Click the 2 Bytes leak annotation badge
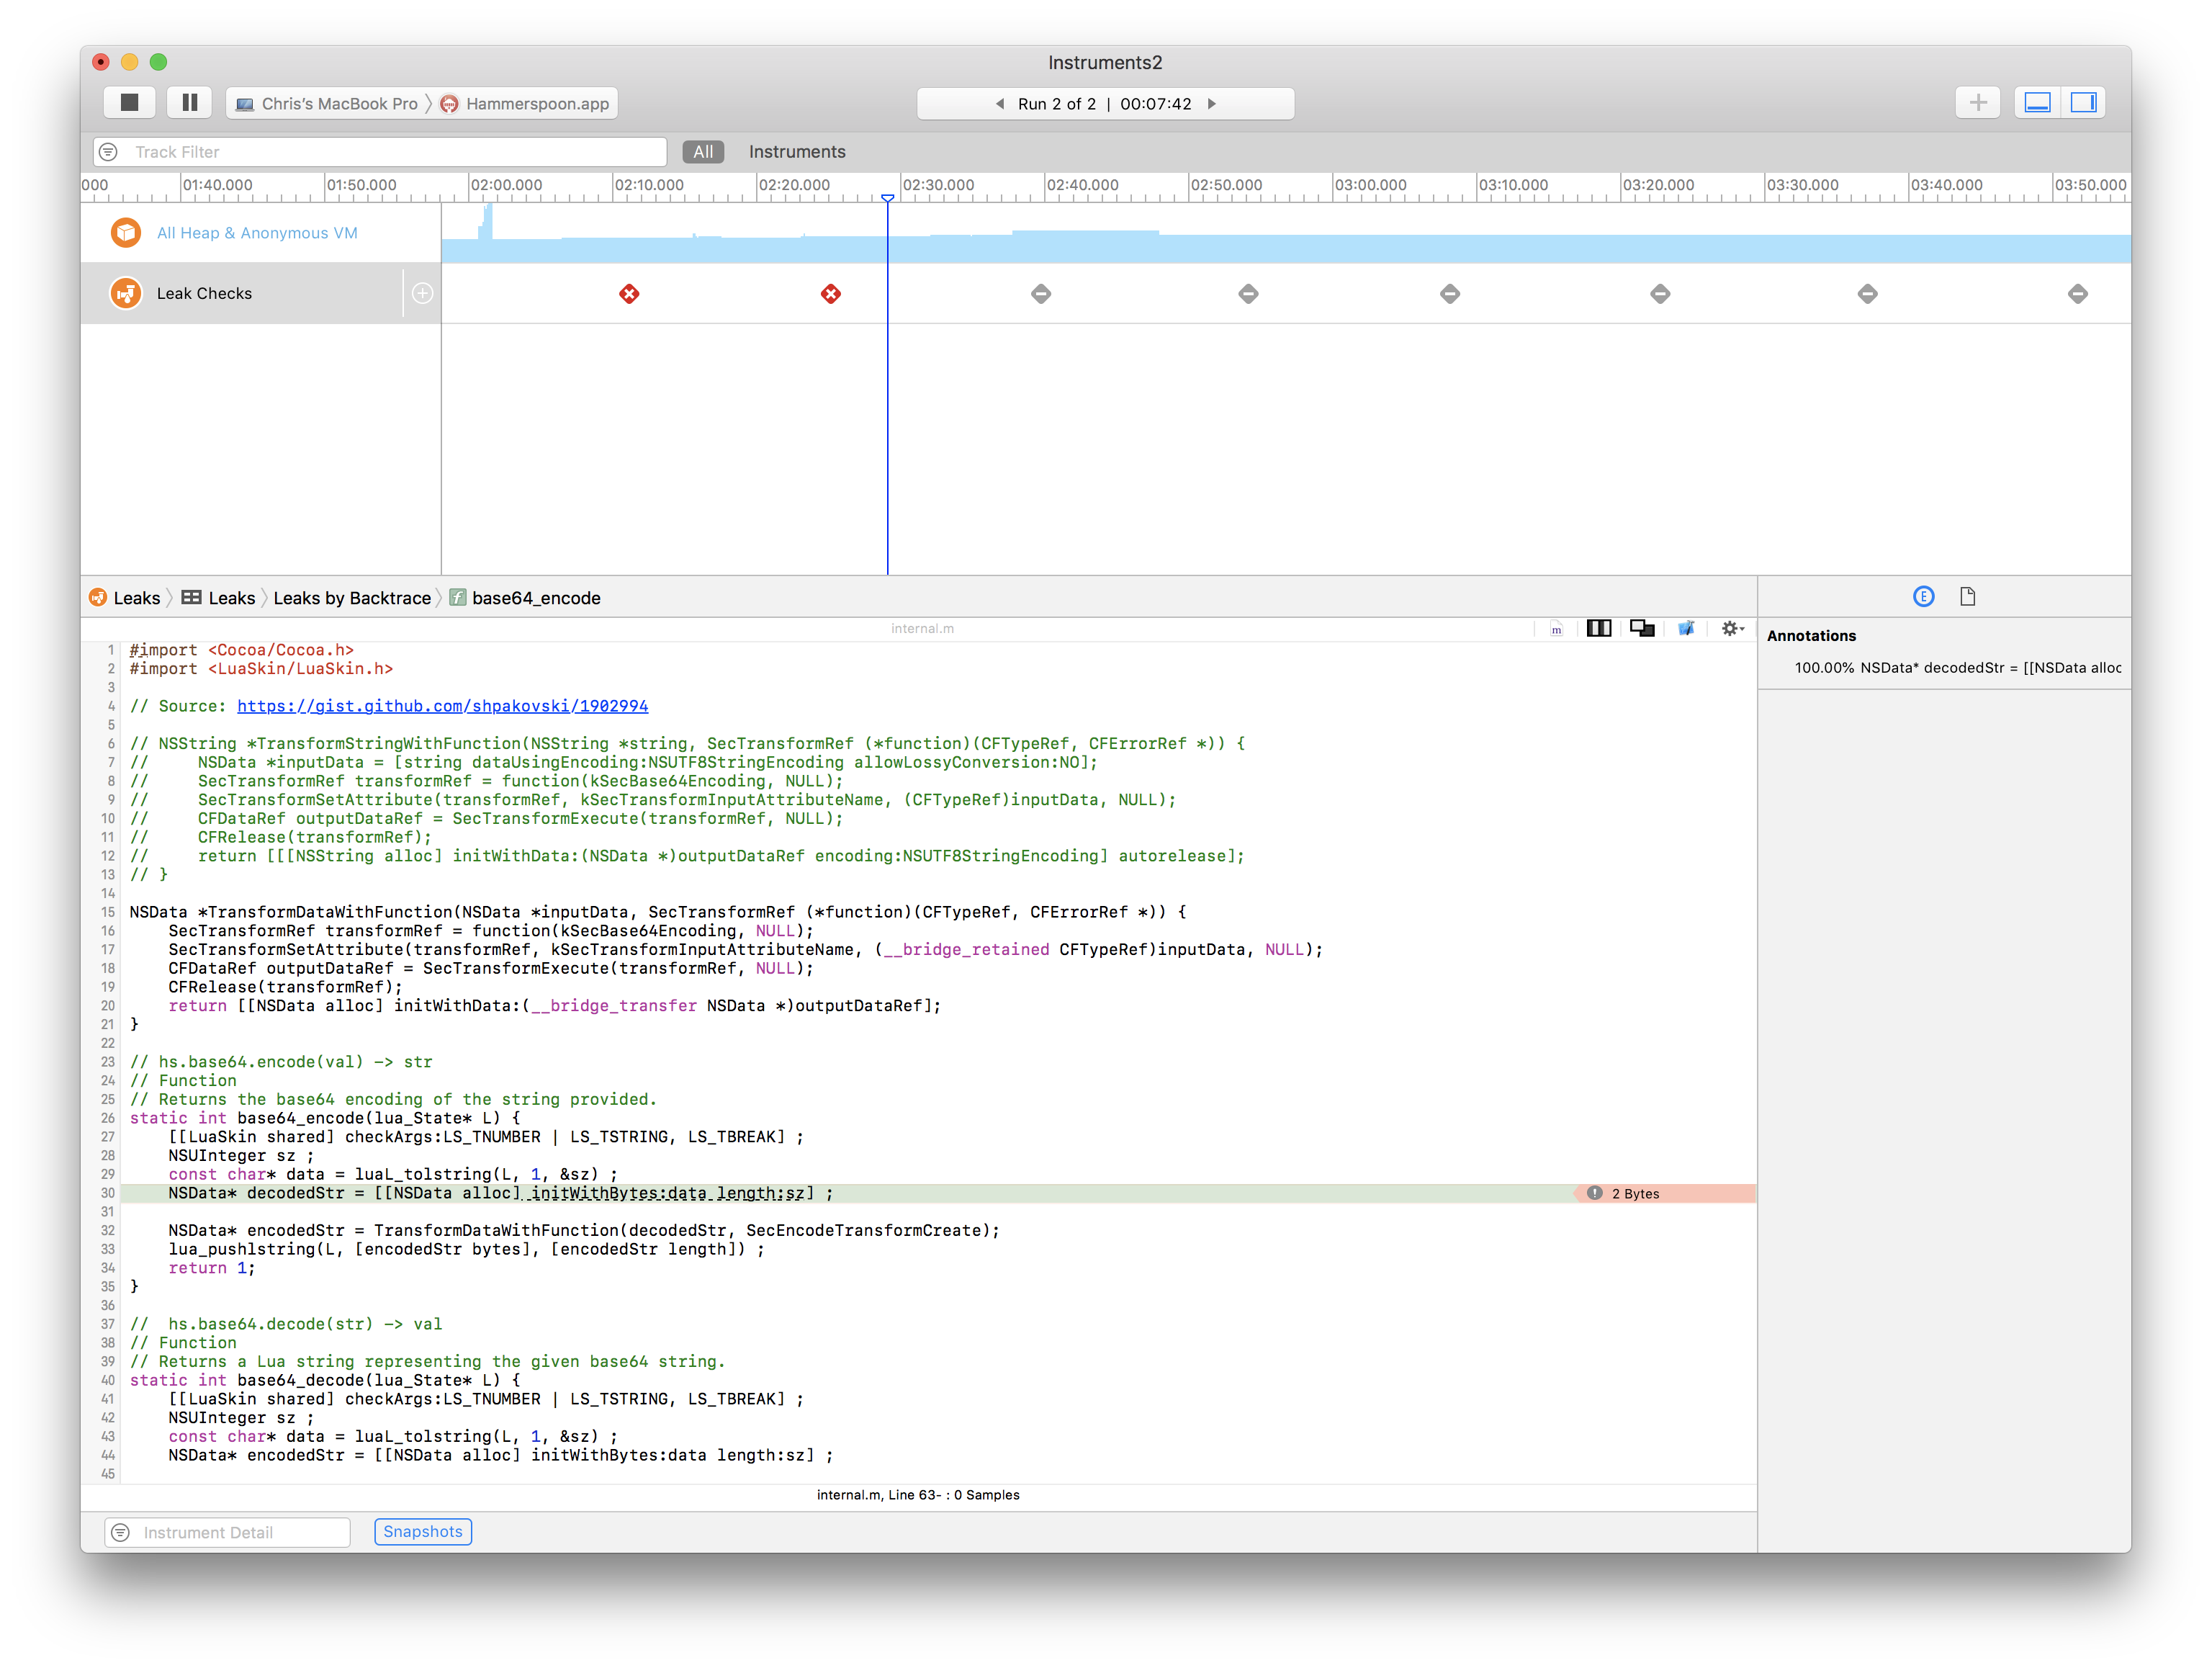2212x1668 pixels. [x=1665, y=1193]
